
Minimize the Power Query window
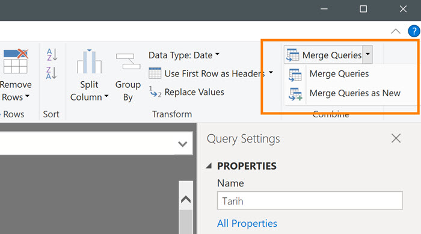coord(324,9)
